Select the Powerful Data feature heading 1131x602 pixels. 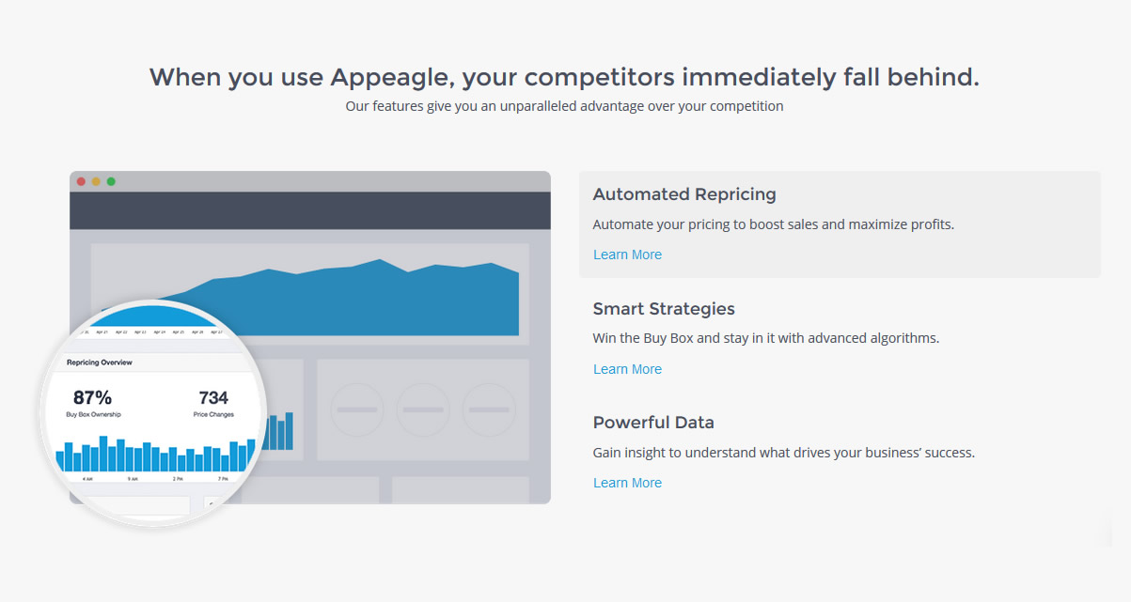point(653,423)
